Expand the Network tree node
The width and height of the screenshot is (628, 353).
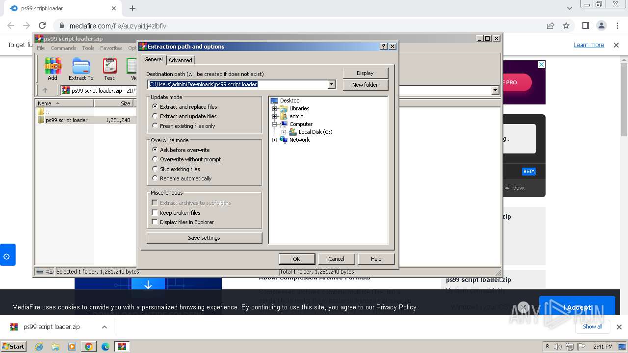pos(275,140)
